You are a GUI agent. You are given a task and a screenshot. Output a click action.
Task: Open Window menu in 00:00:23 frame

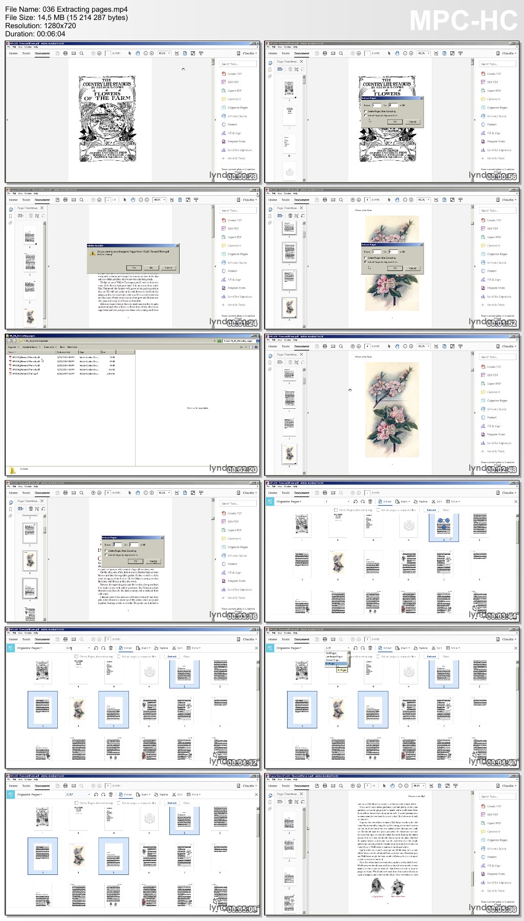point(29,47)
